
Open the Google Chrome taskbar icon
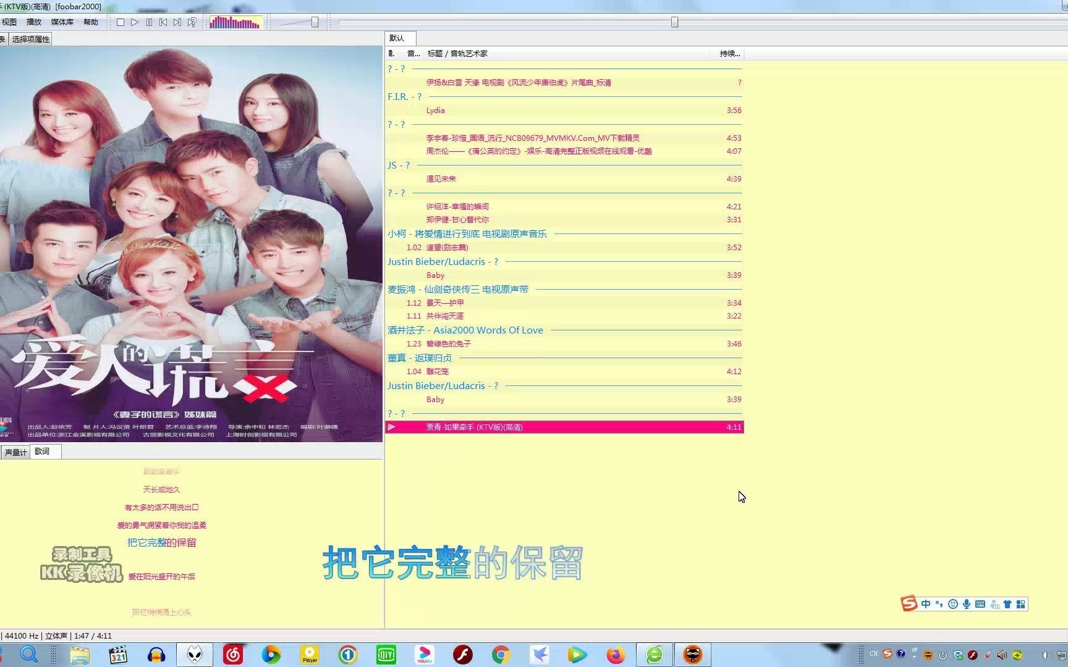point(501,655)
